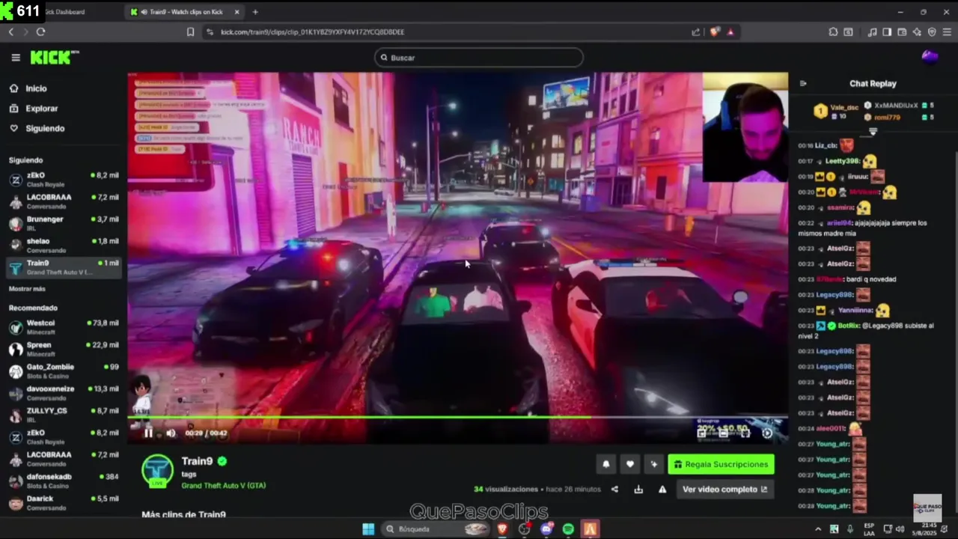Expand the chat leaderboard chevron
Image resolution: width=958 pixels, height=539 pixels.
tap(873, 132)
